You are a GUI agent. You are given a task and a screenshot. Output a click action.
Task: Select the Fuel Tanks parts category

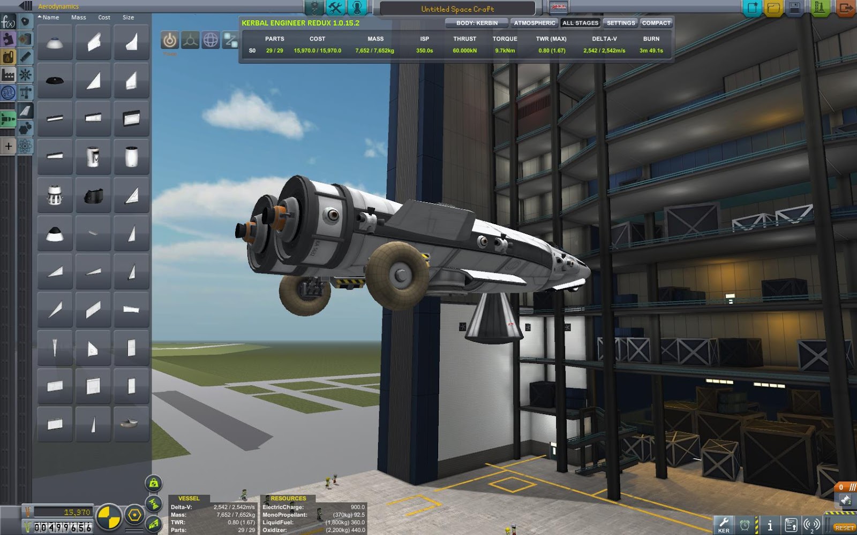click(x=25, y=39)
